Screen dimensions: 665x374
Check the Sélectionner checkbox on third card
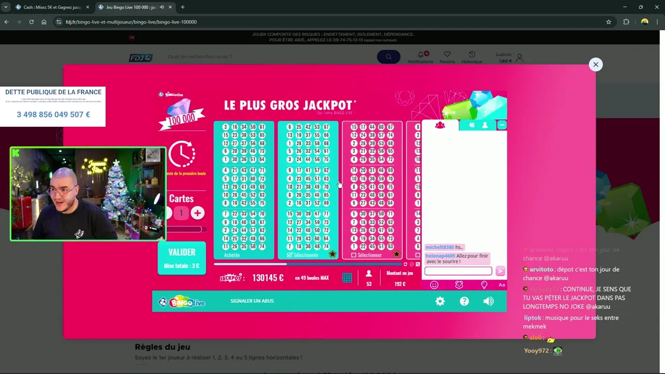click(354, 255)
